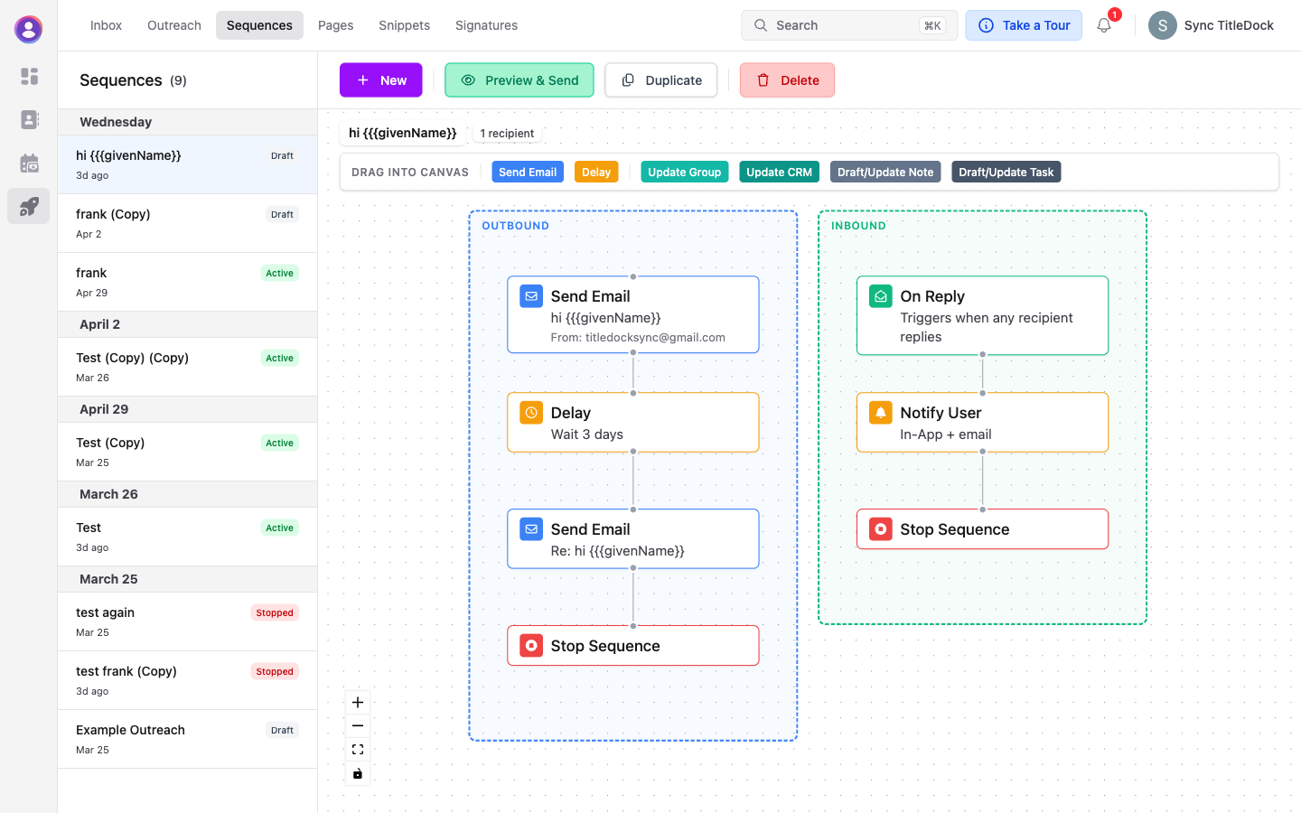The width and height of the screenshot is (1301, 813).
Task: Delete the current sequence
Action: click(x=787, y=80)
